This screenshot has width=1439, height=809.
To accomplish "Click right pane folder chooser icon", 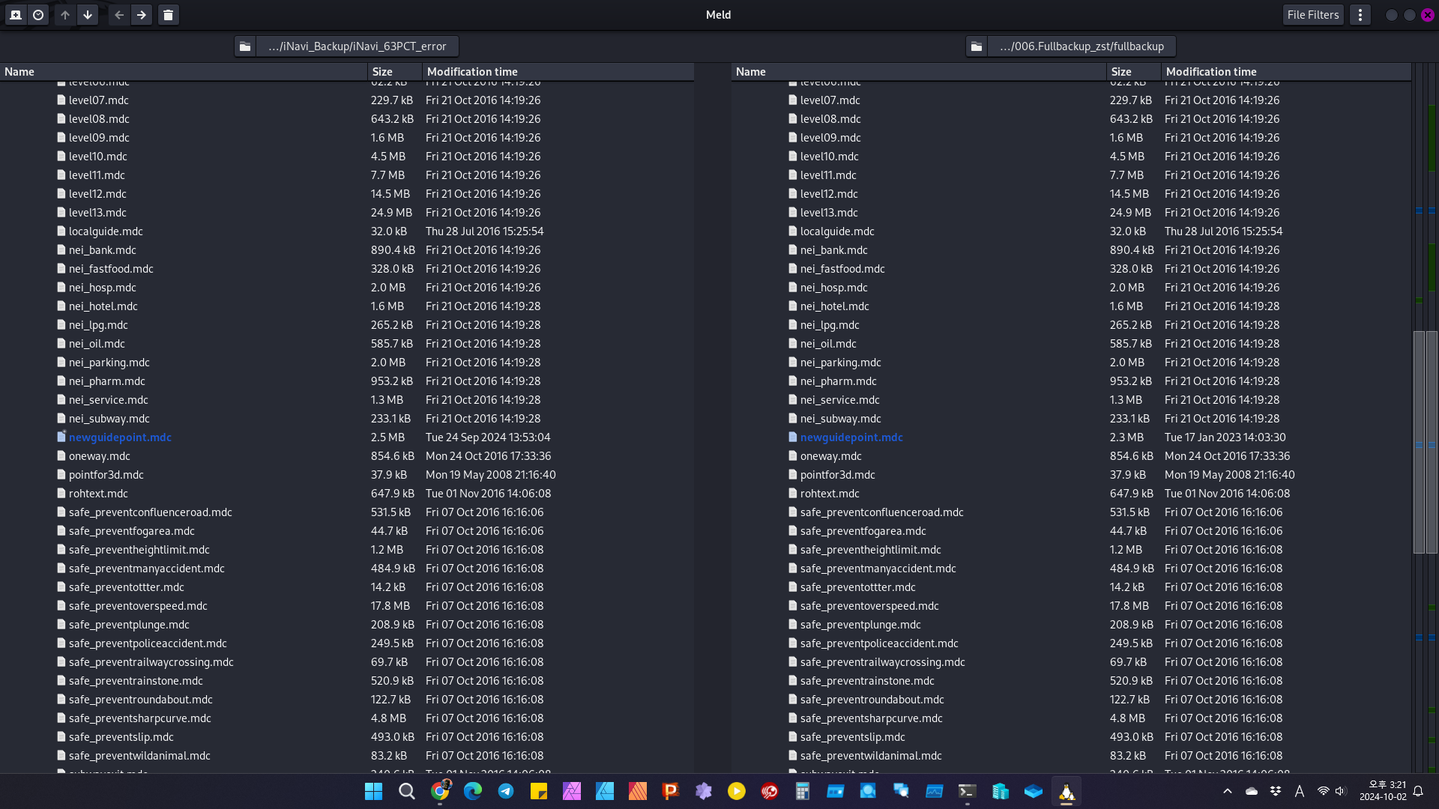I will [977, 46].
